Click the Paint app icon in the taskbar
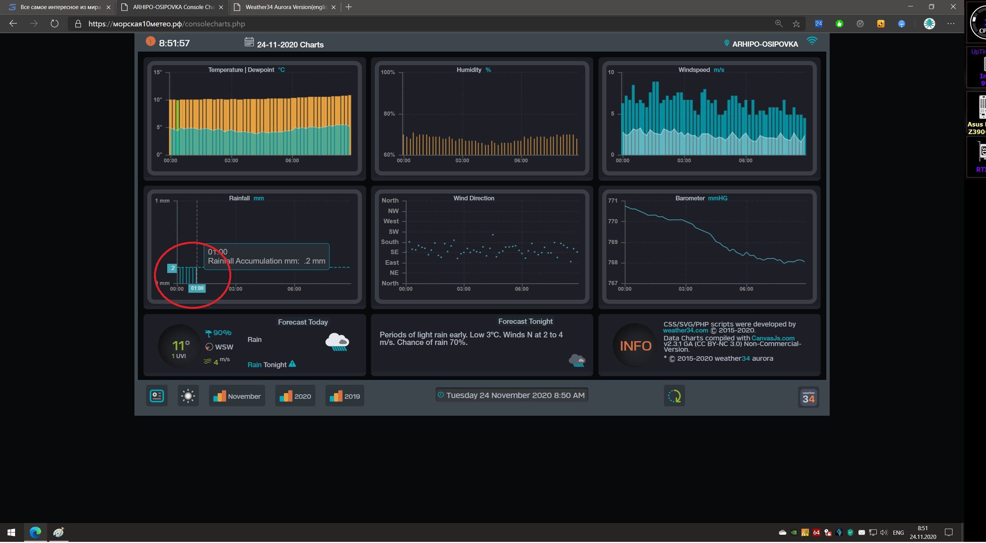986x543 pixels. (58, 534)
